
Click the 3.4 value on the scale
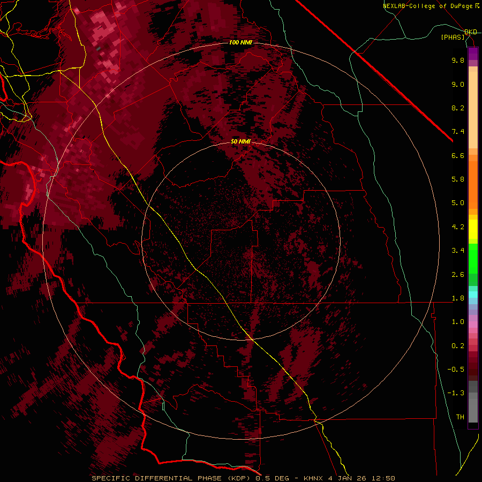pyautogui.click(x=458, y=251)
